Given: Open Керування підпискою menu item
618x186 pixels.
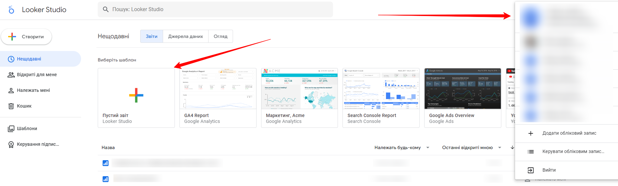Looking at the screenshot, I should point(41,144).
